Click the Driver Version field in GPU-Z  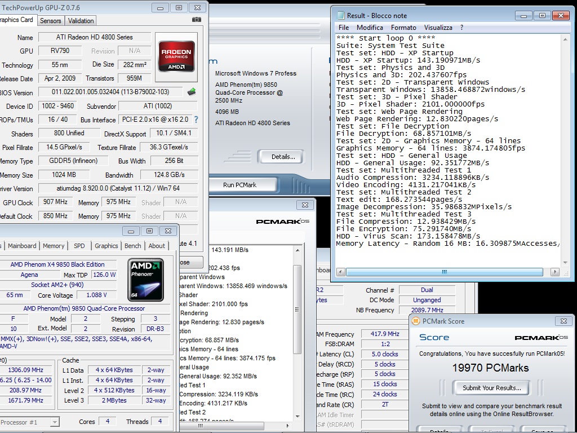pyautogui.click(x=118, y=188)
